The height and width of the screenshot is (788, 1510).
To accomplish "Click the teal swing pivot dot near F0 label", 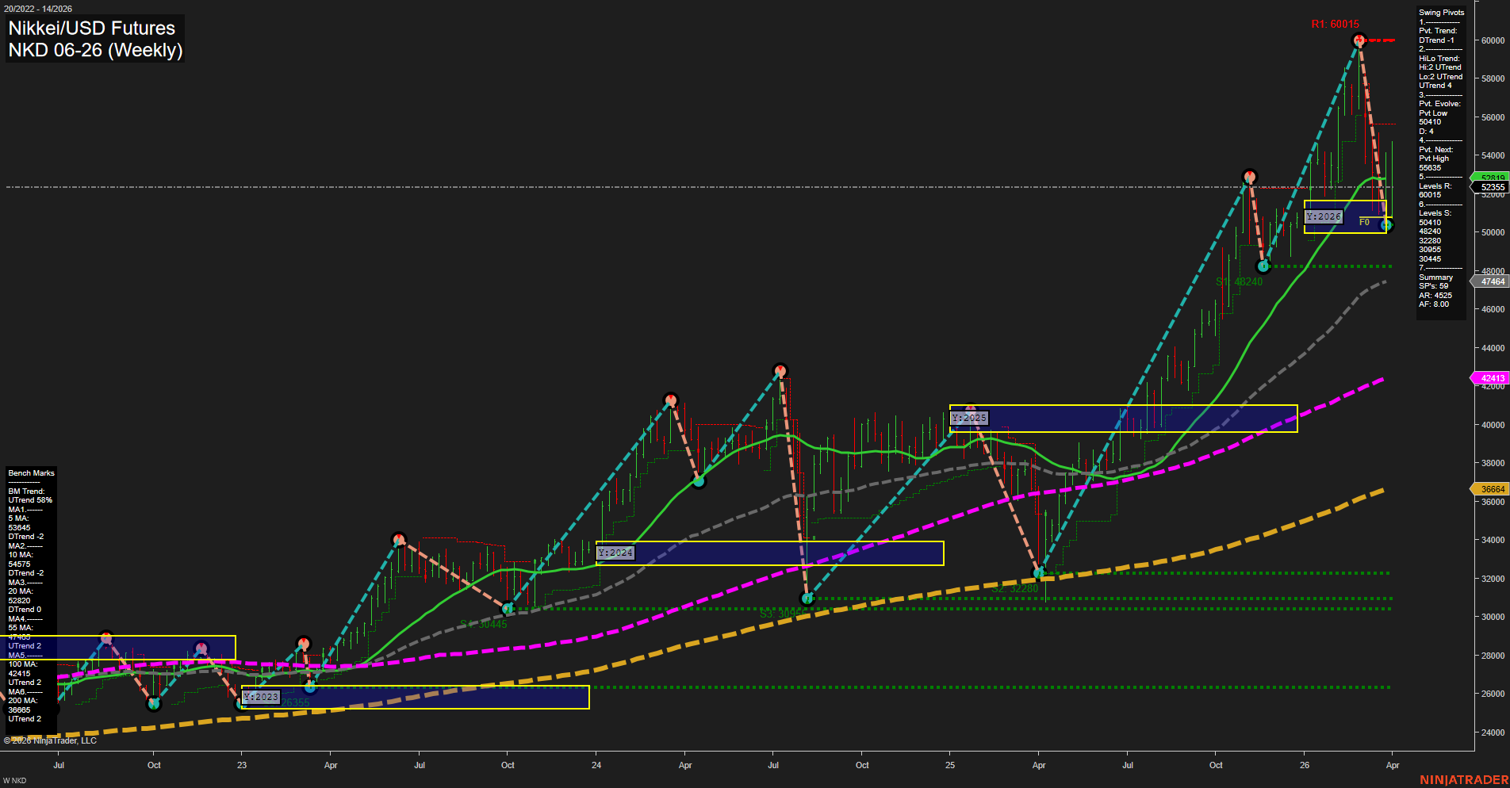I will coord(1385,225).
